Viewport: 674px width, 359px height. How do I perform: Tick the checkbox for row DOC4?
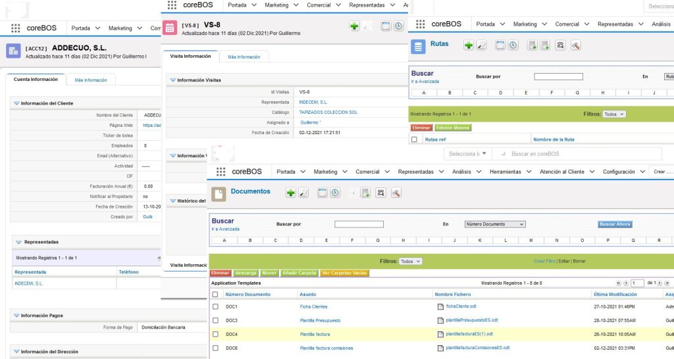tap(215, 334)
